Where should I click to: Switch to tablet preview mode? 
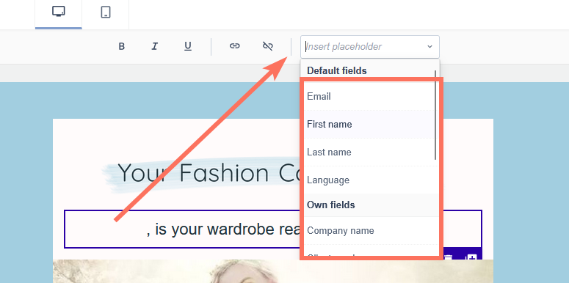(106, 12)
